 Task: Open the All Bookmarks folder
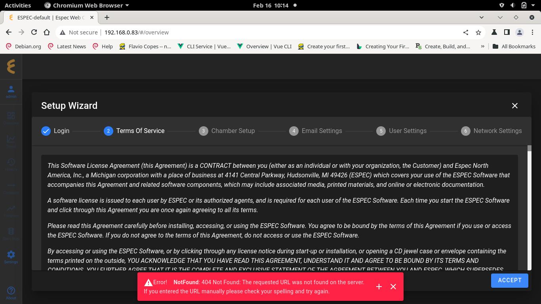click(x=514, y=46)
